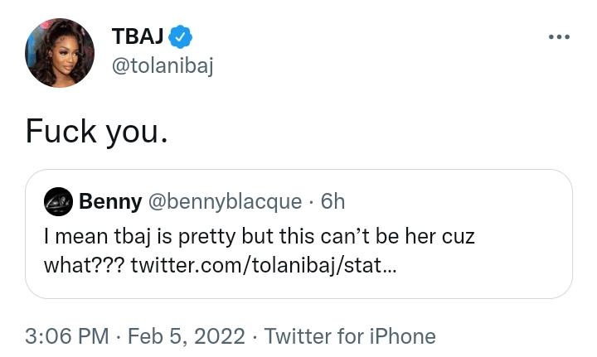Click the 3:06 PM time of tweet

coord(67,336)
